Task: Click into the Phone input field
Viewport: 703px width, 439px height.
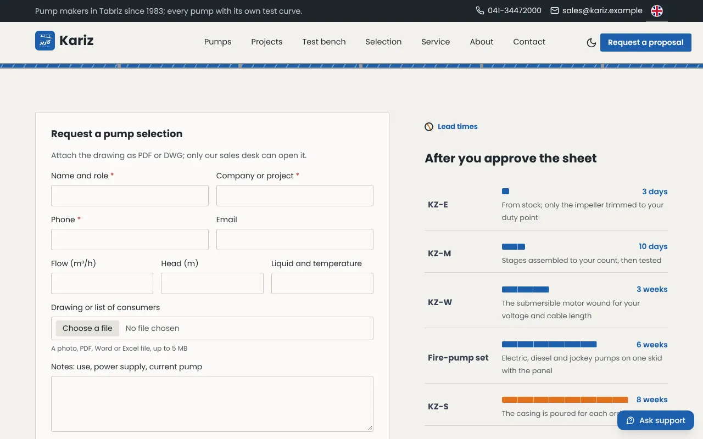Action: click(130, 239)
